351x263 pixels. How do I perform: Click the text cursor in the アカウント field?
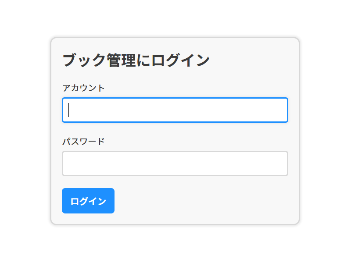[x=69, y=110]
